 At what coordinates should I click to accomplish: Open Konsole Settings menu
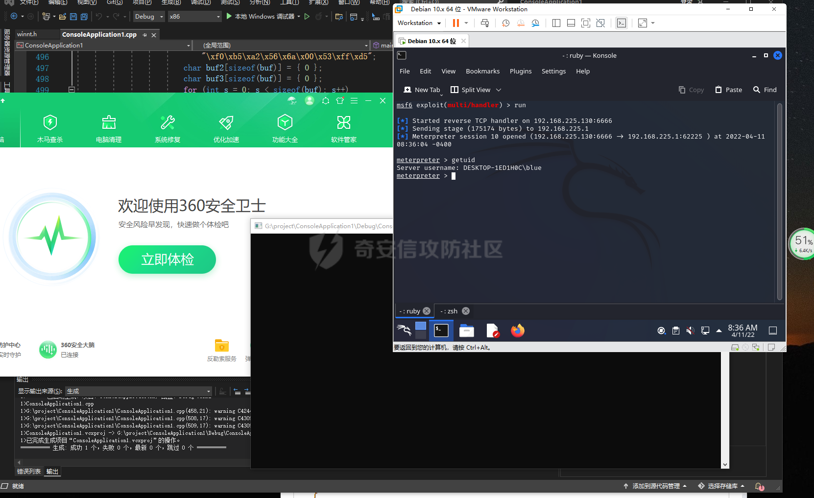553,71
